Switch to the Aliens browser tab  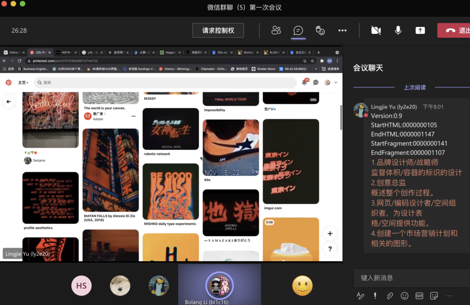(14, 52)
